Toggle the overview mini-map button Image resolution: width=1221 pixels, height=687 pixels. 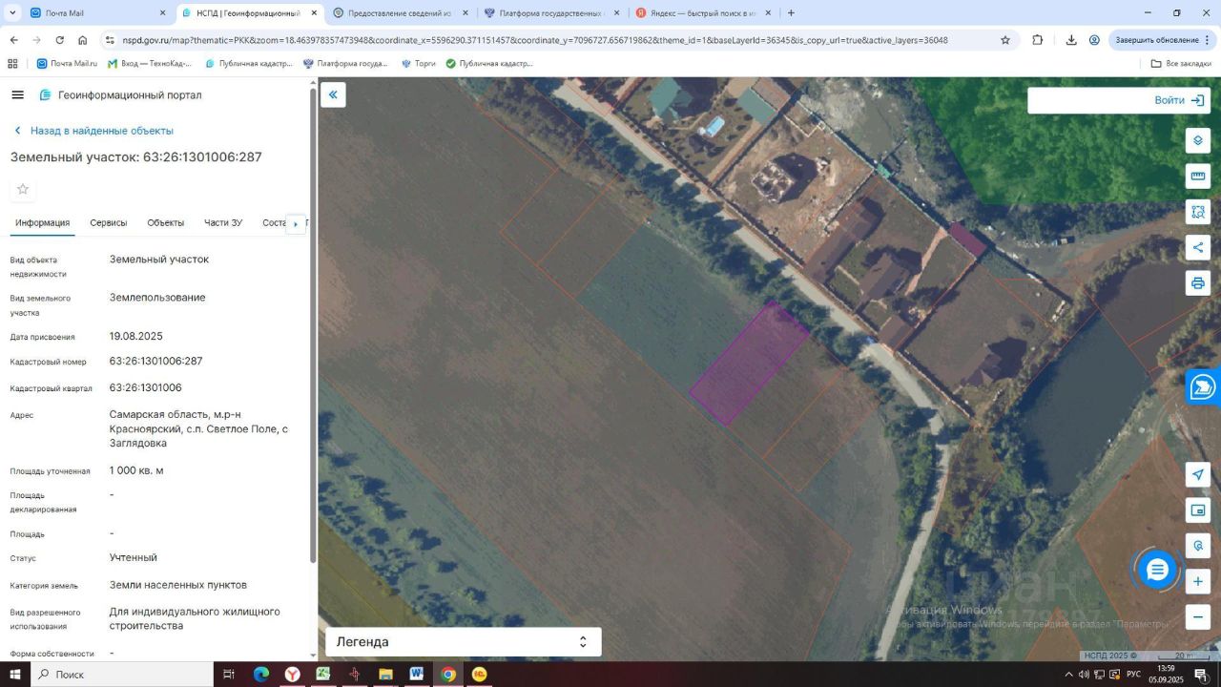tap(1198, 510)
